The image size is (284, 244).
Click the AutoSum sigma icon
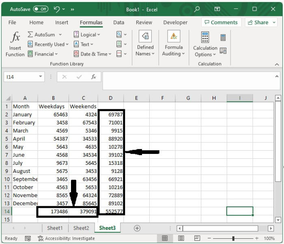(30, 35)
